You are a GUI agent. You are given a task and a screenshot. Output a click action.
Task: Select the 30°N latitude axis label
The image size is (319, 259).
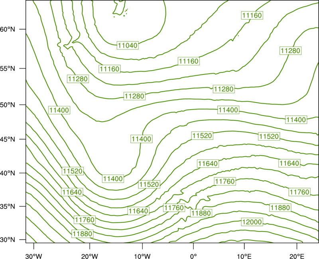7,240
